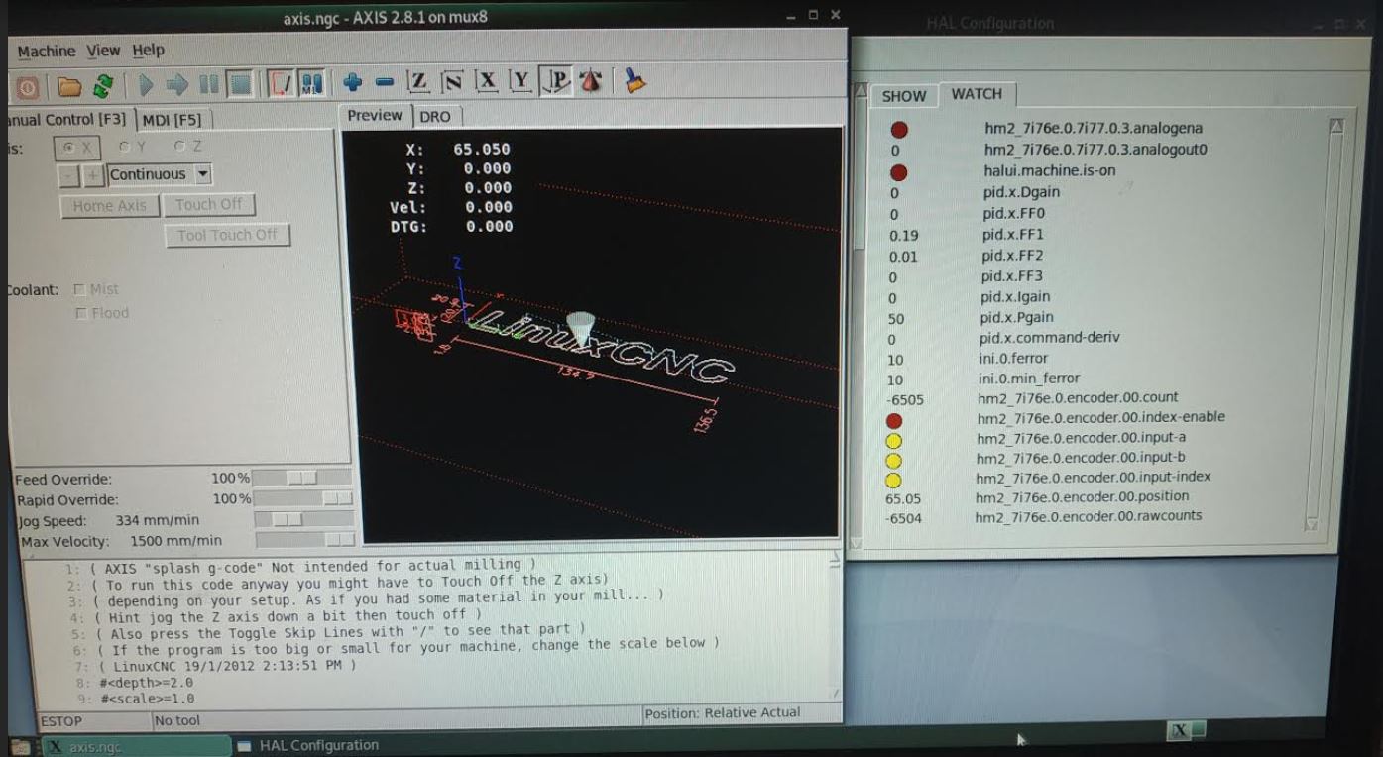Switch to the DRO tab

pyautogui.click(x=434, y=116)
